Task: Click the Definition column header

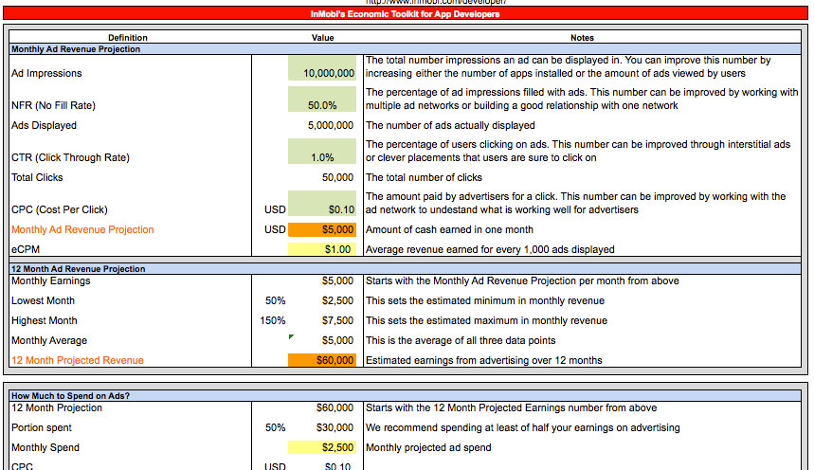Action: pyautogui.click(x=128, y=38)
